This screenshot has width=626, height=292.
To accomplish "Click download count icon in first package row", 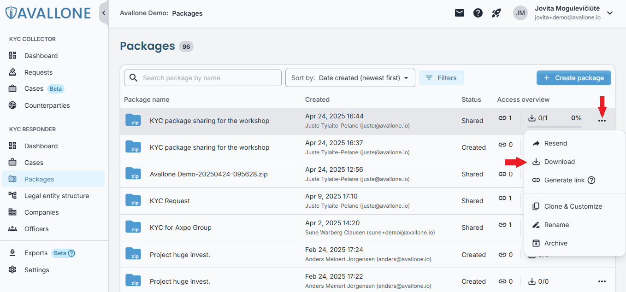I will [532, 118].
